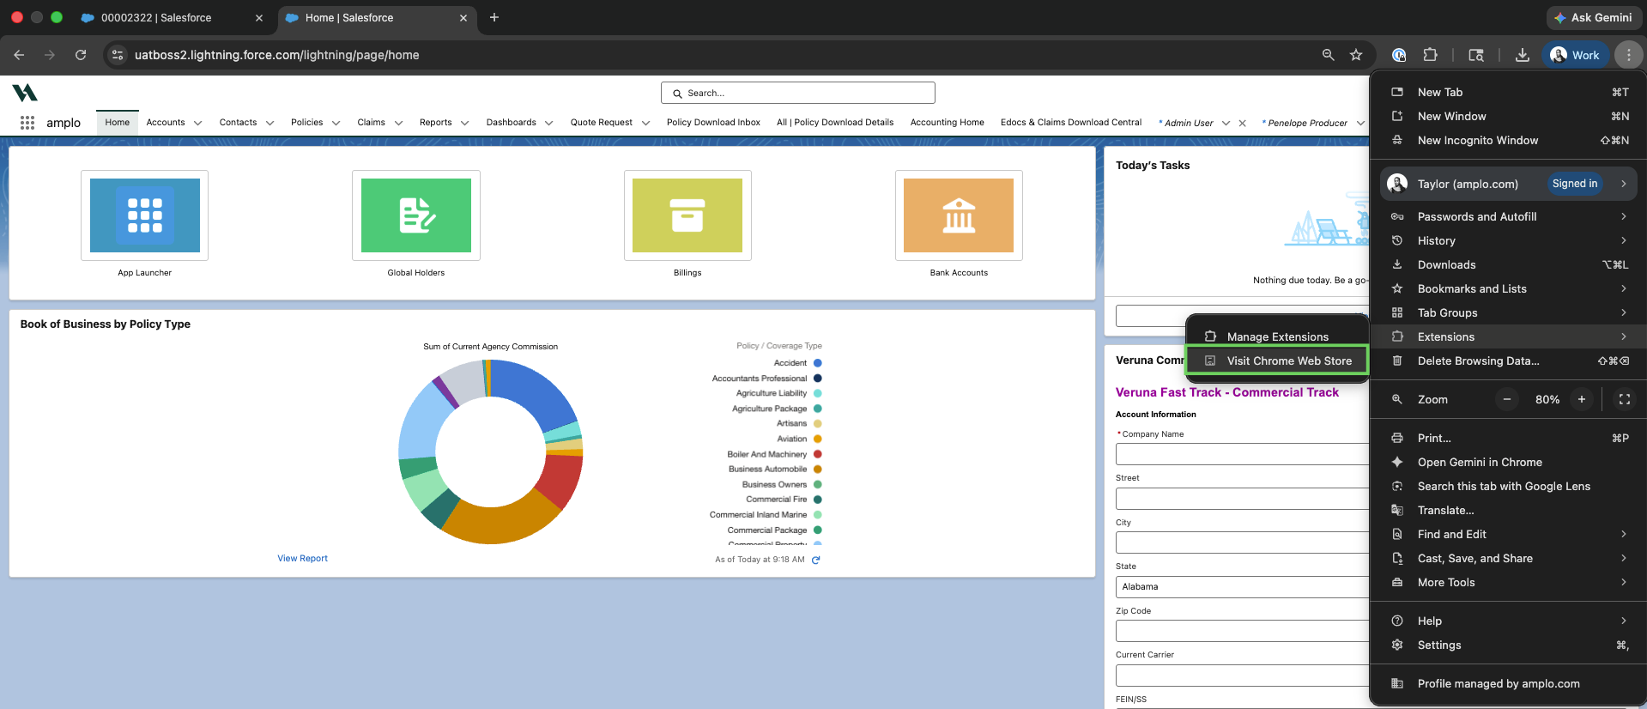Close the 00002322 | Salesforce tab
The image size is (1647, 709).
coord(259,18)
